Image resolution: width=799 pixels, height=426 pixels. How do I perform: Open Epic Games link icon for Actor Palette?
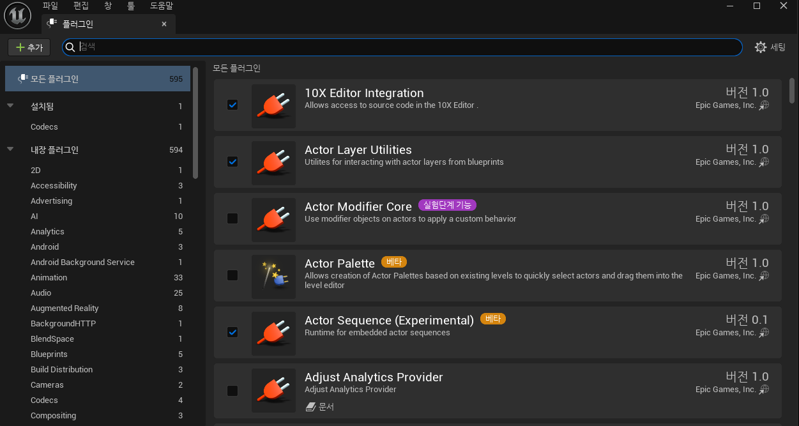pos(764,276)
